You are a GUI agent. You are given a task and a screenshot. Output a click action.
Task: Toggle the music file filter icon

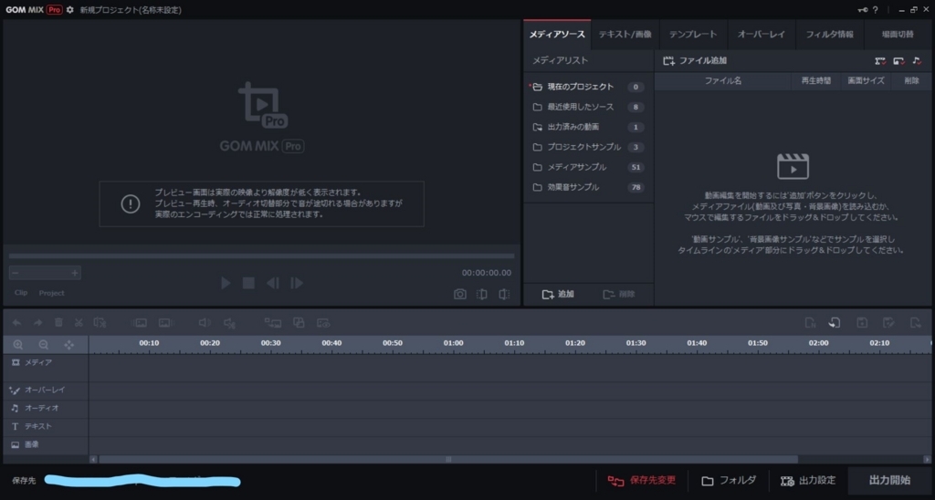[x=917, y=61]
